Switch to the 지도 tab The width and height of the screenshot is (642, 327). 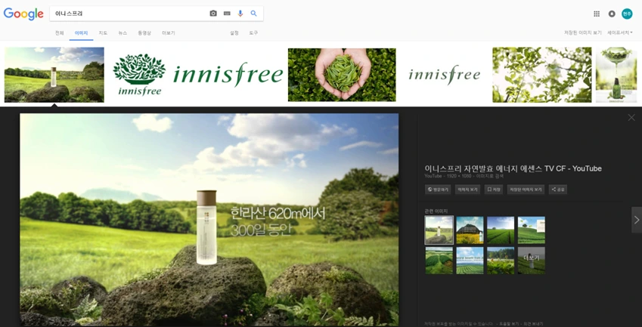[x=103, y=33]
